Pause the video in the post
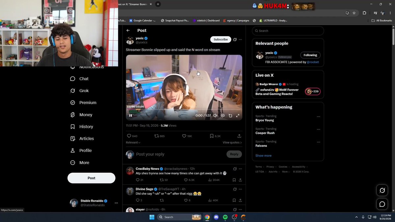Image resolution: width=395 pixels, height=222 pixels. (131, 115)
